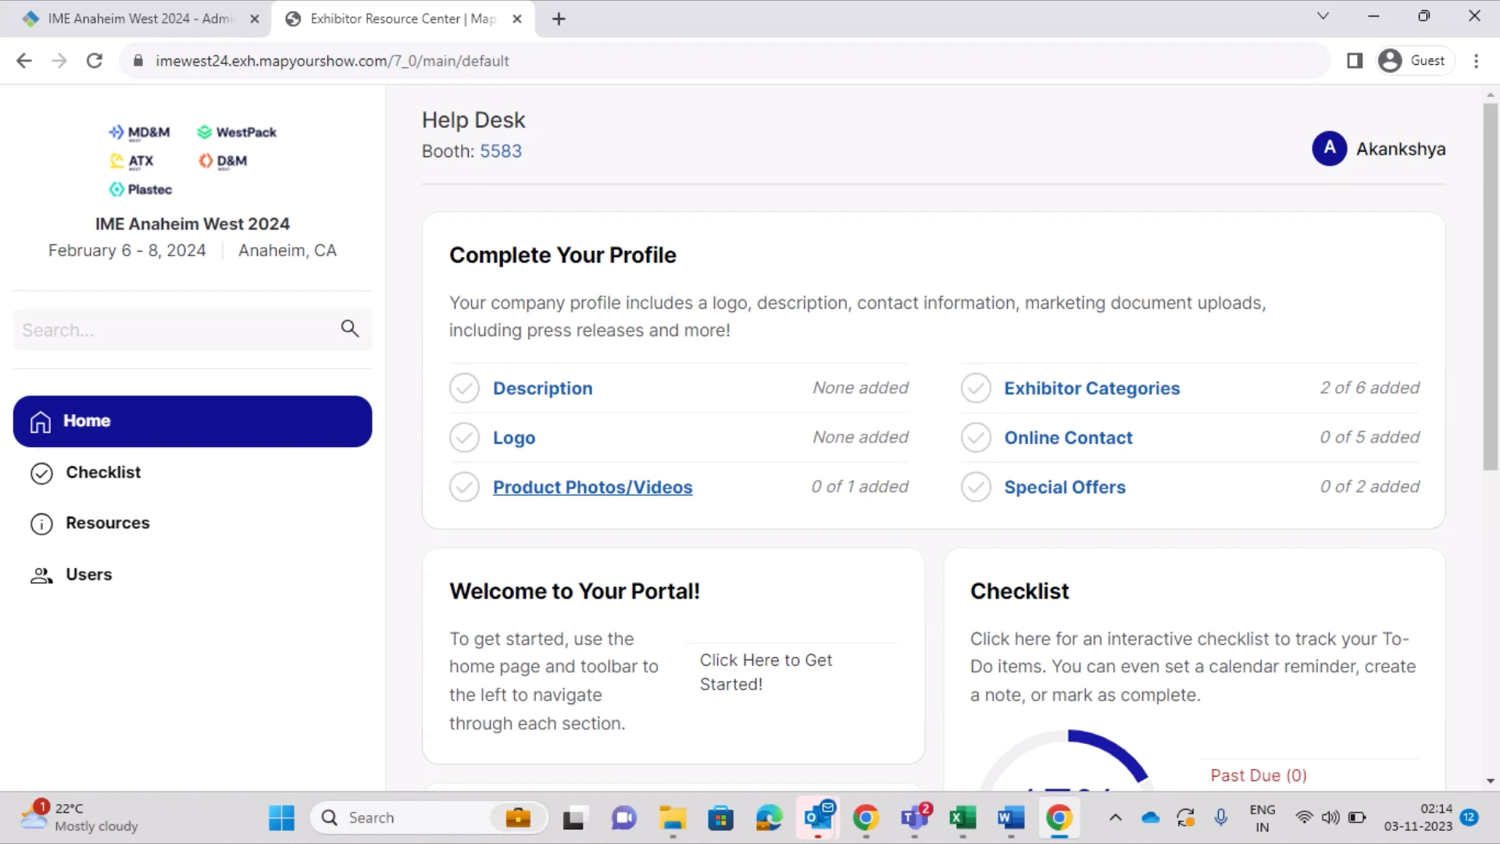Click booth number 5583 link

[501, 151]
